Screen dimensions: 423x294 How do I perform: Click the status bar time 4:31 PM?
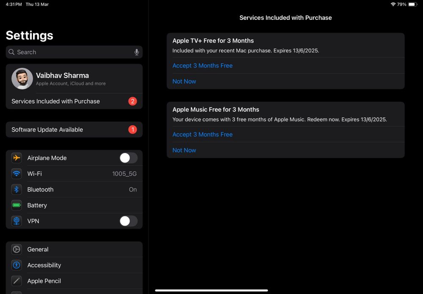click(x=14, y=4)
